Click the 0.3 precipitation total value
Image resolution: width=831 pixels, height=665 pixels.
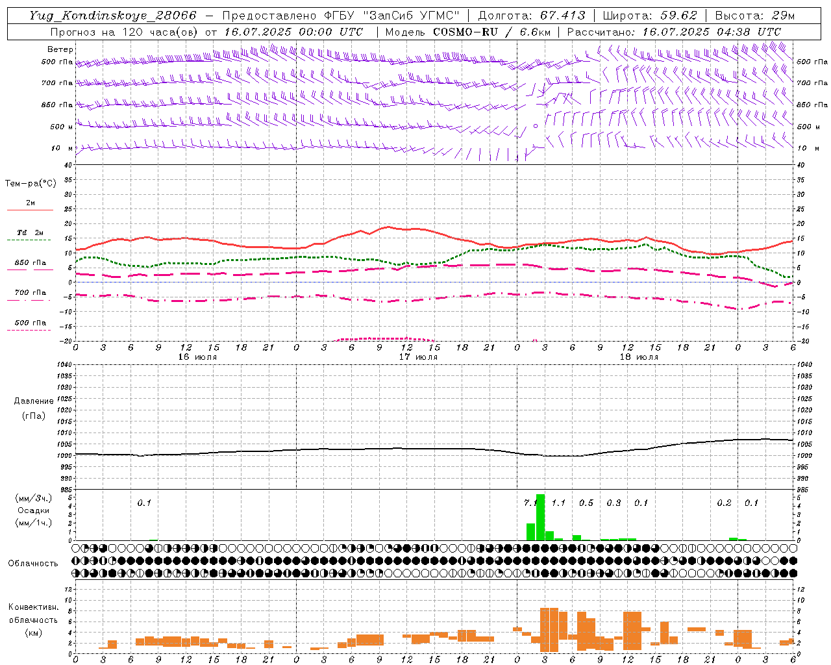tap(614, 503)
